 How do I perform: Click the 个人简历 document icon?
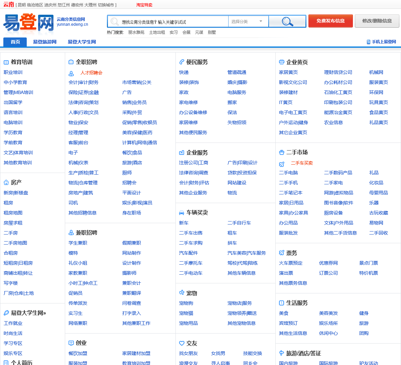[6, 363]
